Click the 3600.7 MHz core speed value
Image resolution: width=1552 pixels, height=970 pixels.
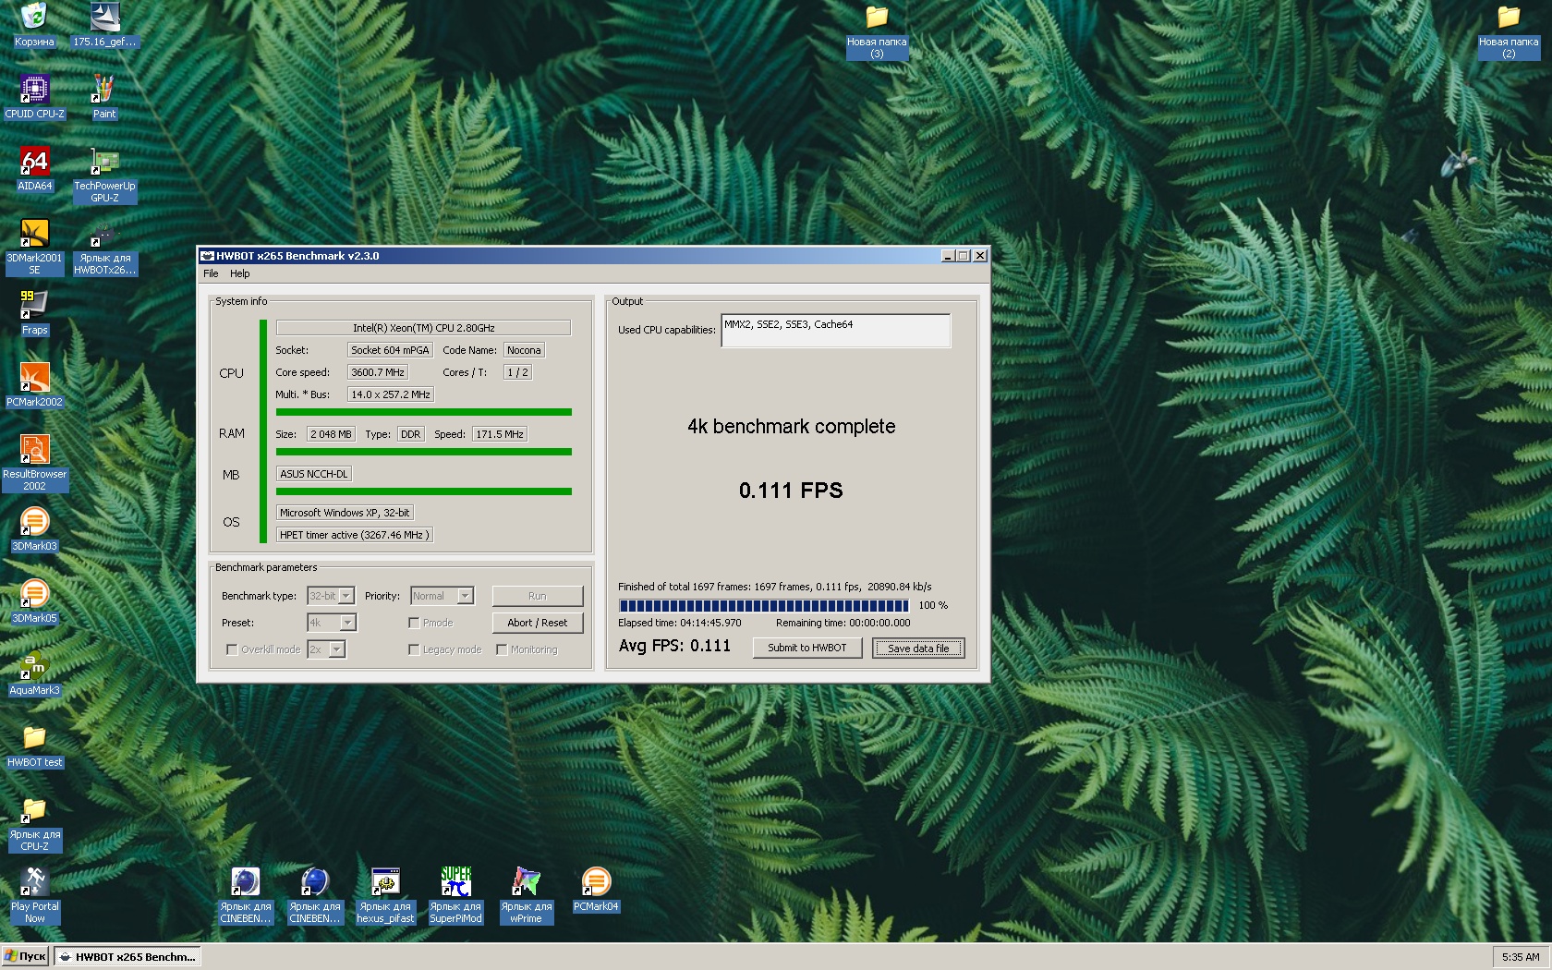coord(377,372)
